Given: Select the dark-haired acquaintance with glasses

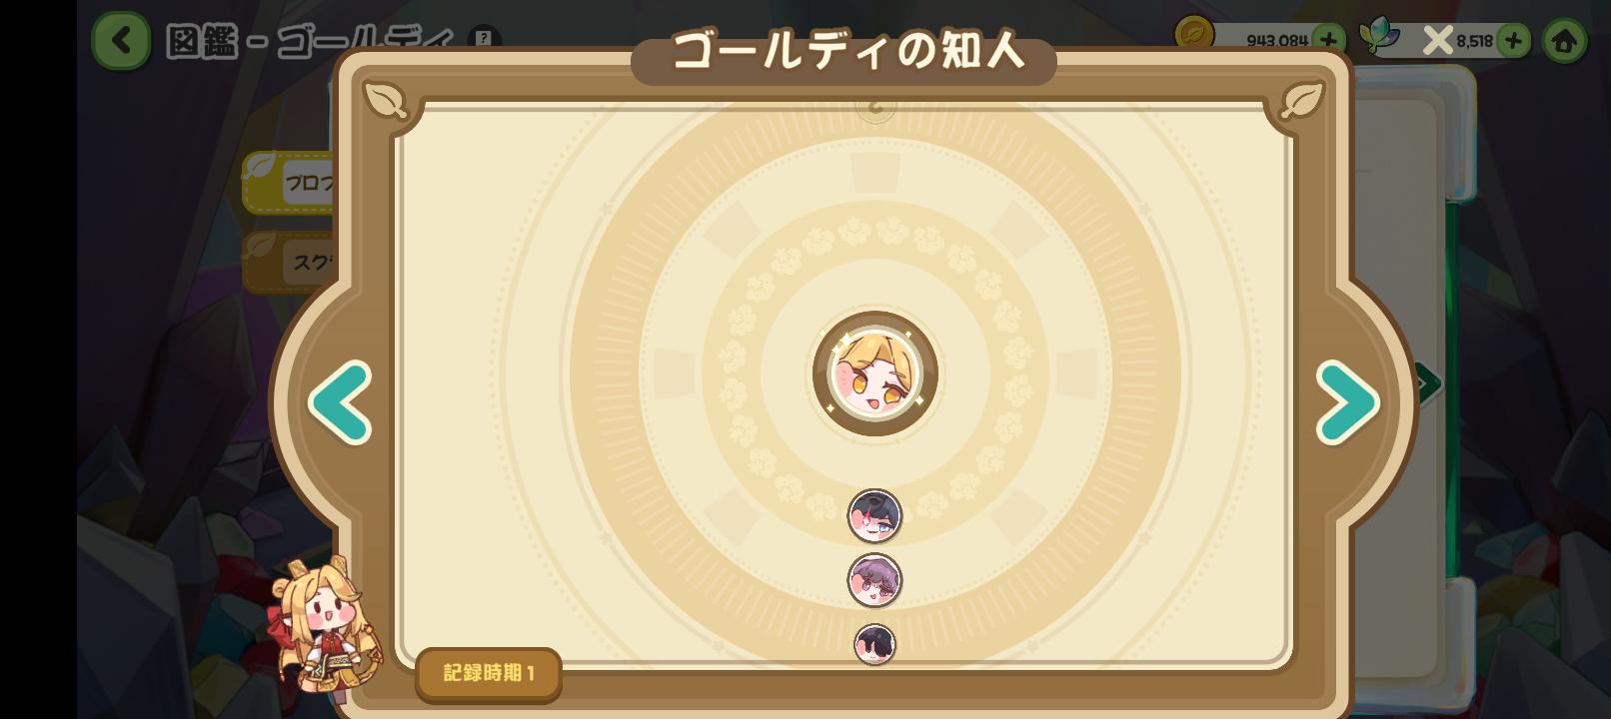Looking at the screenshot, I should tap(874, 516).
